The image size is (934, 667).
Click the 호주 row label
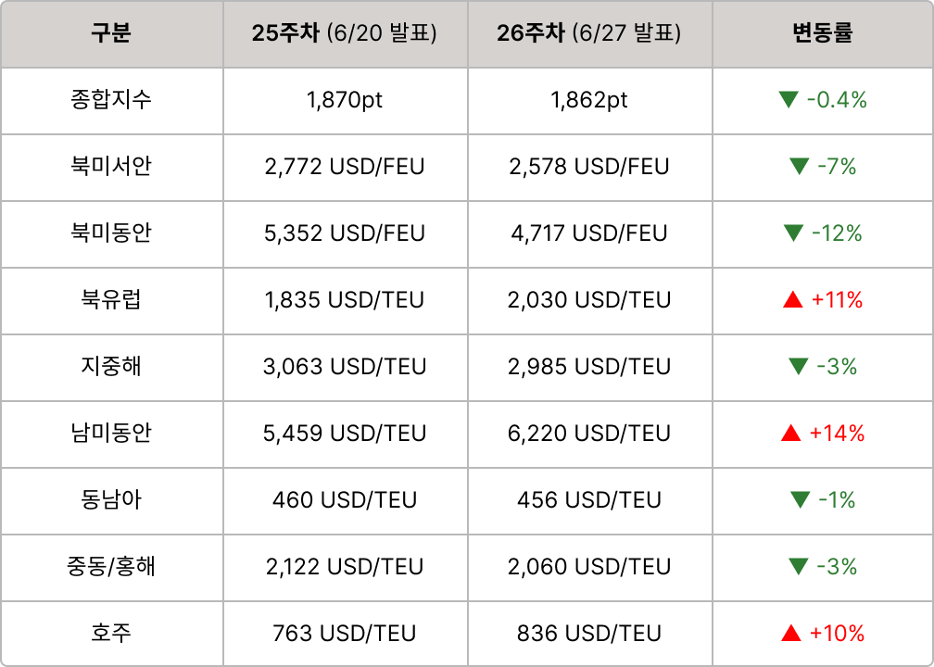(111, 633)
